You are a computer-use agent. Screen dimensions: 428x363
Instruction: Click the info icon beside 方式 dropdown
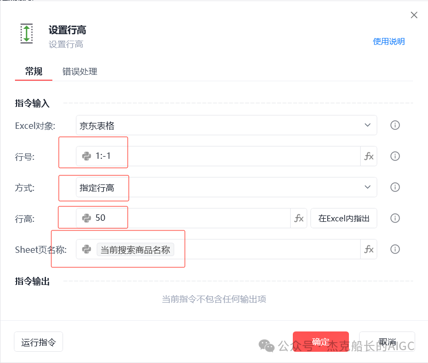[x=395, y=187]
